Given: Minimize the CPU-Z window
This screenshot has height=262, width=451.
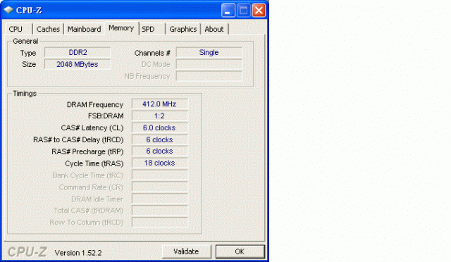Looking at the screenshot, I should coord(228,11).
